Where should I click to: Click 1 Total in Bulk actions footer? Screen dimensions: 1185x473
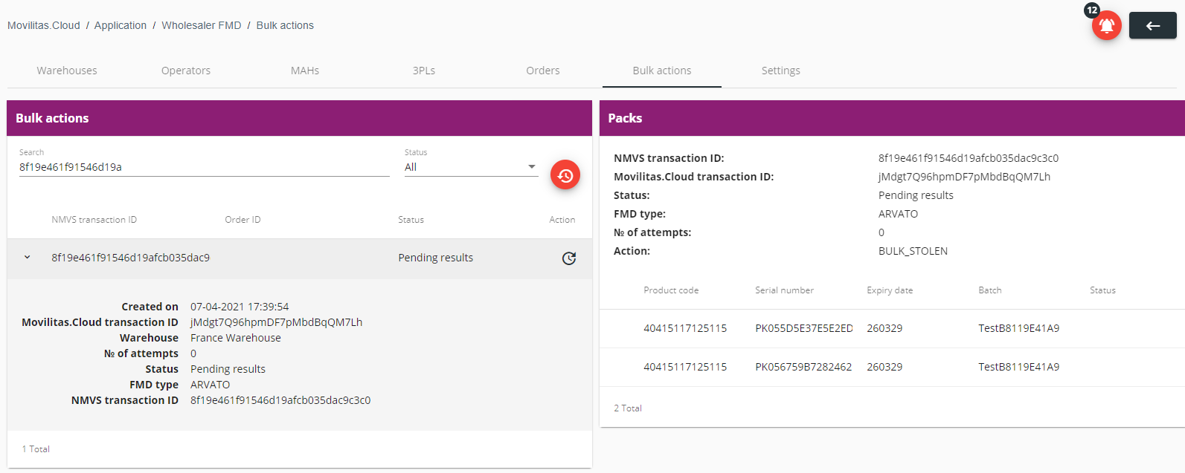tap(36, 449)
